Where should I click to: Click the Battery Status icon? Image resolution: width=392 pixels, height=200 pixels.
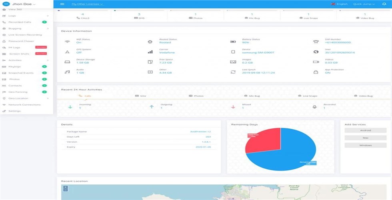[233, 42]
